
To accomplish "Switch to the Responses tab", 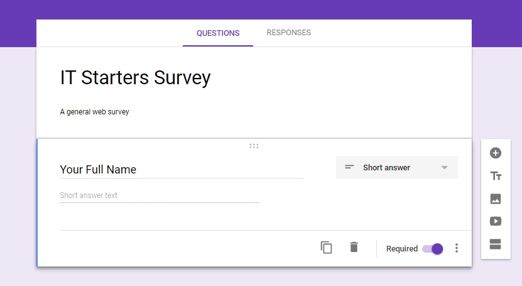I will point(288,33).
